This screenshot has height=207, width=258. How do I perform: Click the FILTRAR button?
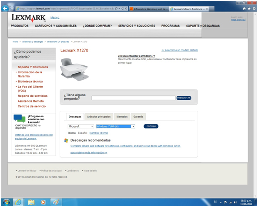tap(151, 126)
